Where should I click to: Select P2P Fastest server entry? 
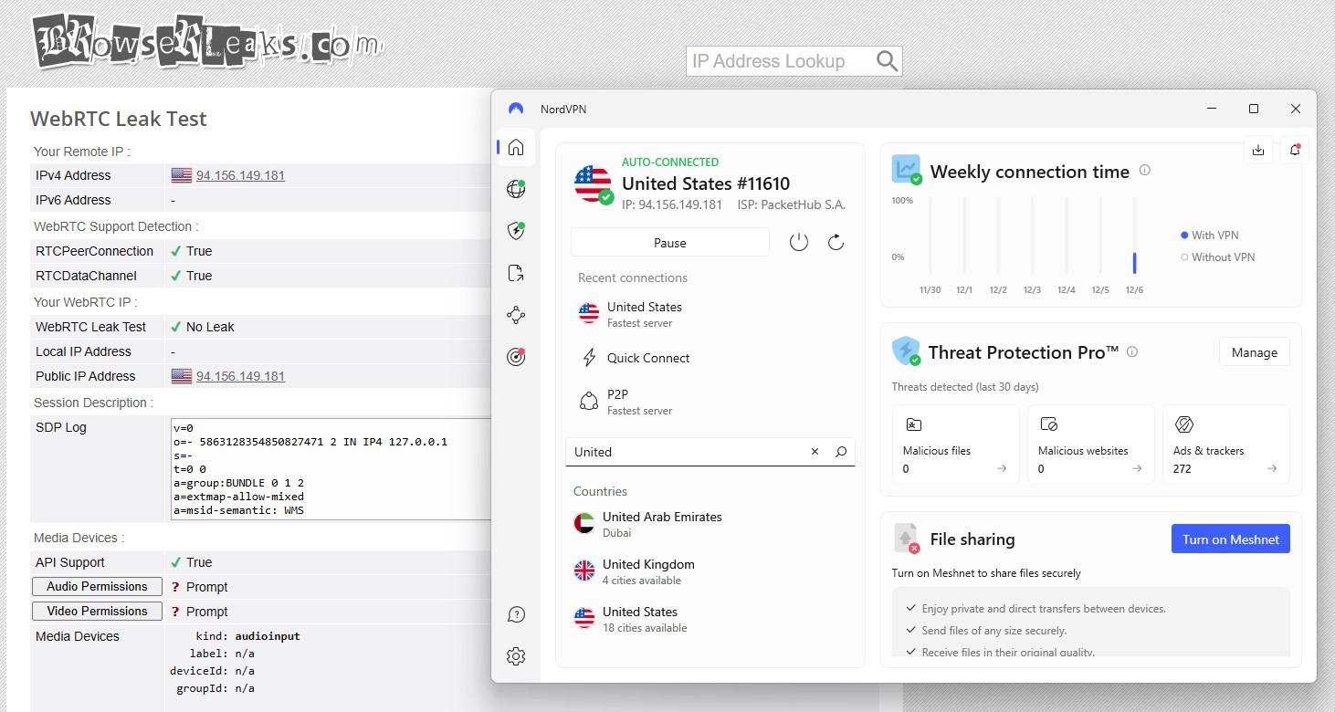(x=710, y=402)
